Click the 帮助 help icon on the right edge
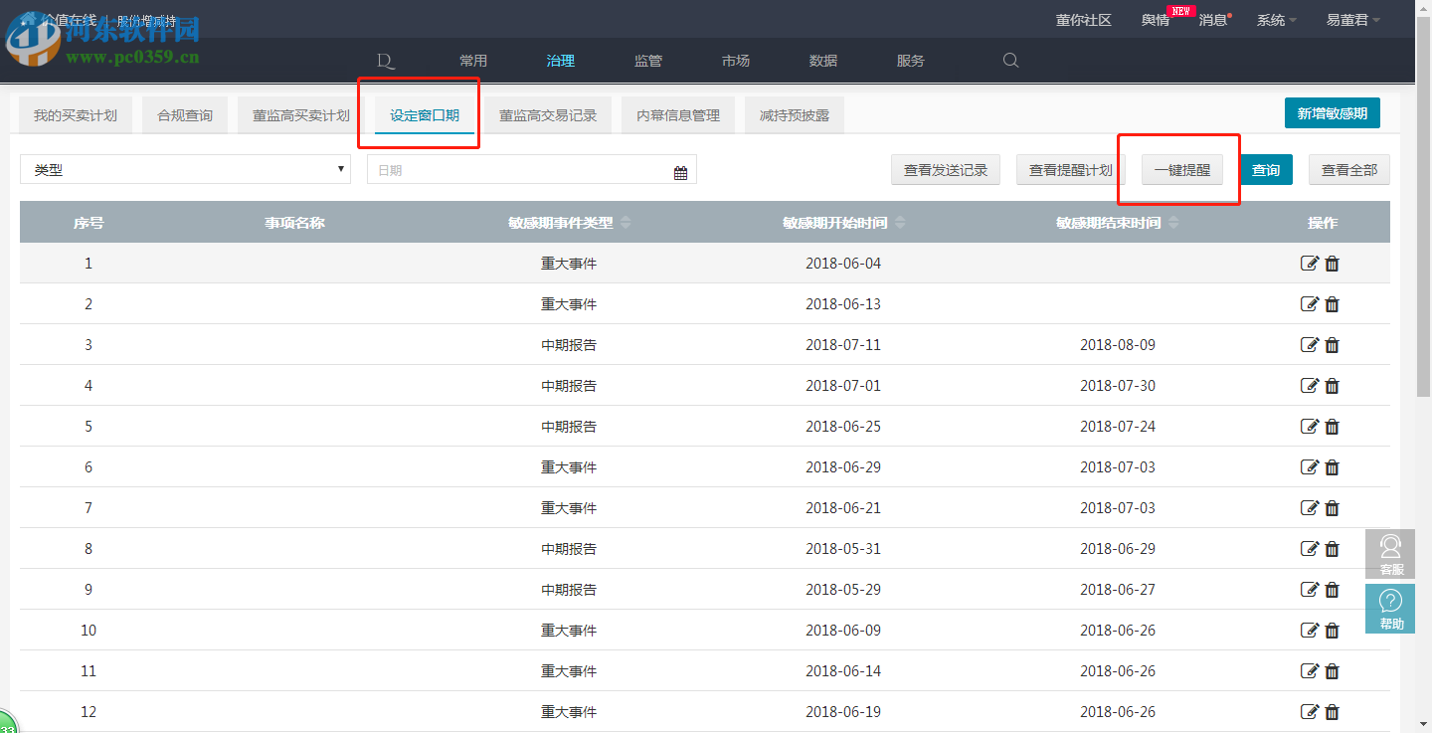This screenshot has height=733, width=1432. tap(1389, 608)
